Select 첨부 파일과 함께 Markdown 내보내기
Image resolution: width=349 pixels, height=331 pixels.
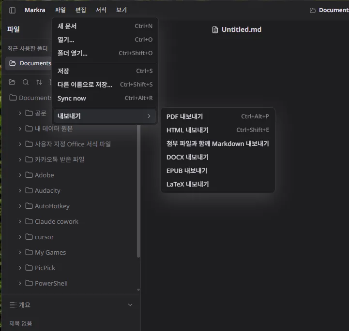pos(218,144)
